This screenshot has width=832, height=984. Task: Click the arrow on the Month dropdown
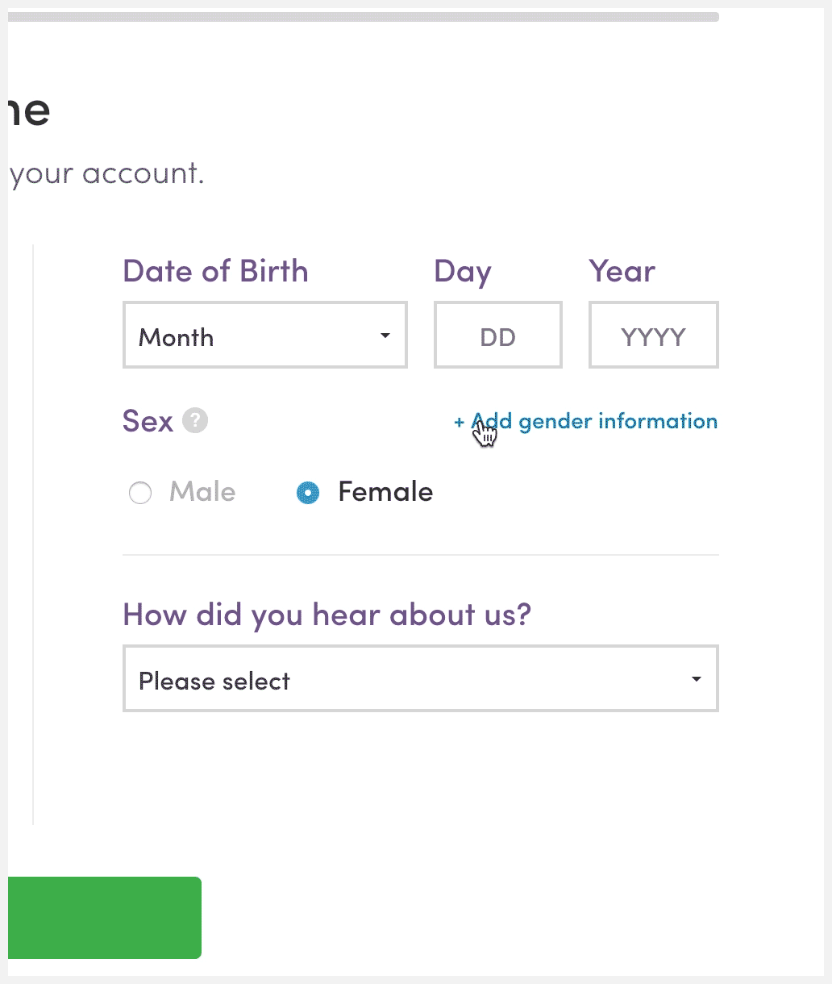pos(385,336)
